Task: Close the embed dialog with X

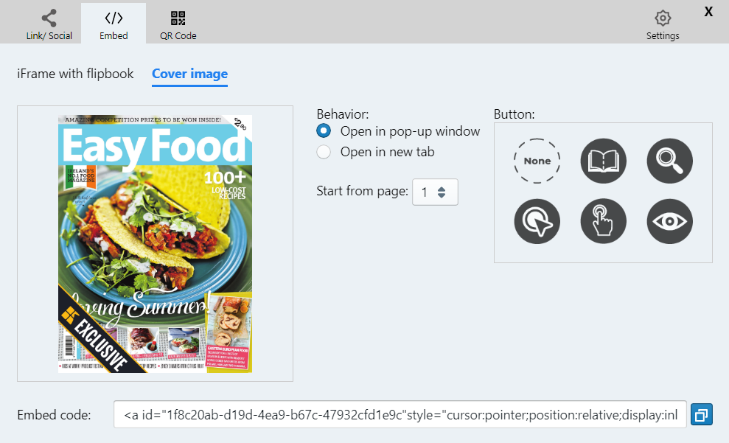Action: coord(708,12)
